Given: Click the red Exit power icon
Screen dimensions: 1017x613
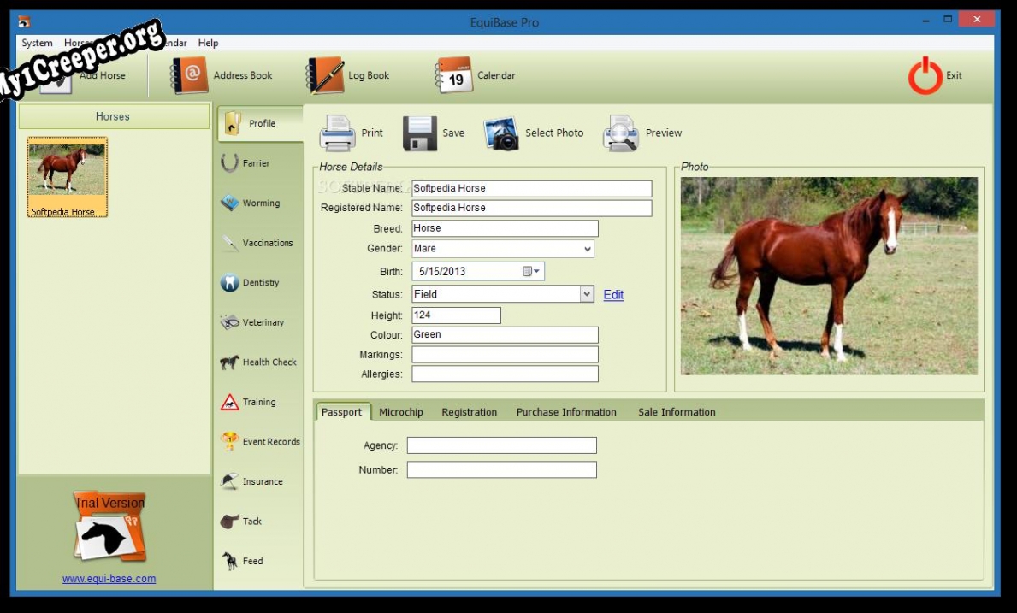Looking at the screenshot, I should (925, 76).
